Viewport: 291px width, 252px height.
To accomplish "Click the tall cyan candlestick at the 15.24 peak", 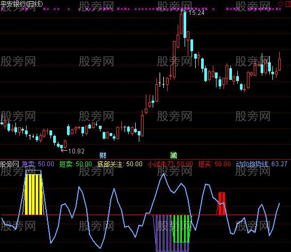I will click(x=185, y=25).
